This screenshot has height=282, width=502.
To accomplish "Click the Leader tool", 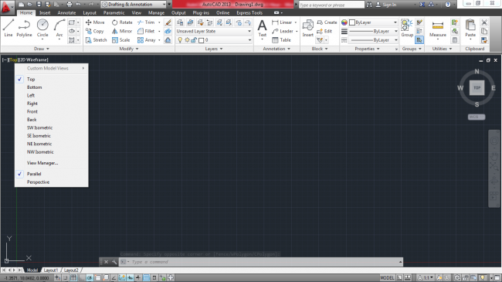I will click(x=283, y=31).
